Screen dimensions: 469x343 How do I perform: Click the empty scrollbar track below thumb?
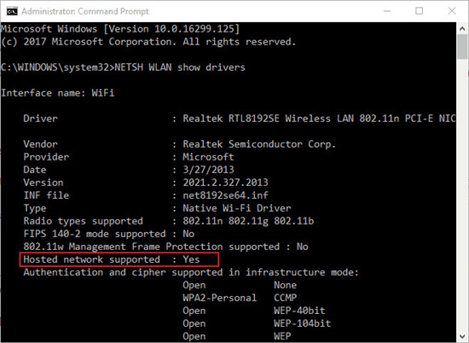pos(462,195)
